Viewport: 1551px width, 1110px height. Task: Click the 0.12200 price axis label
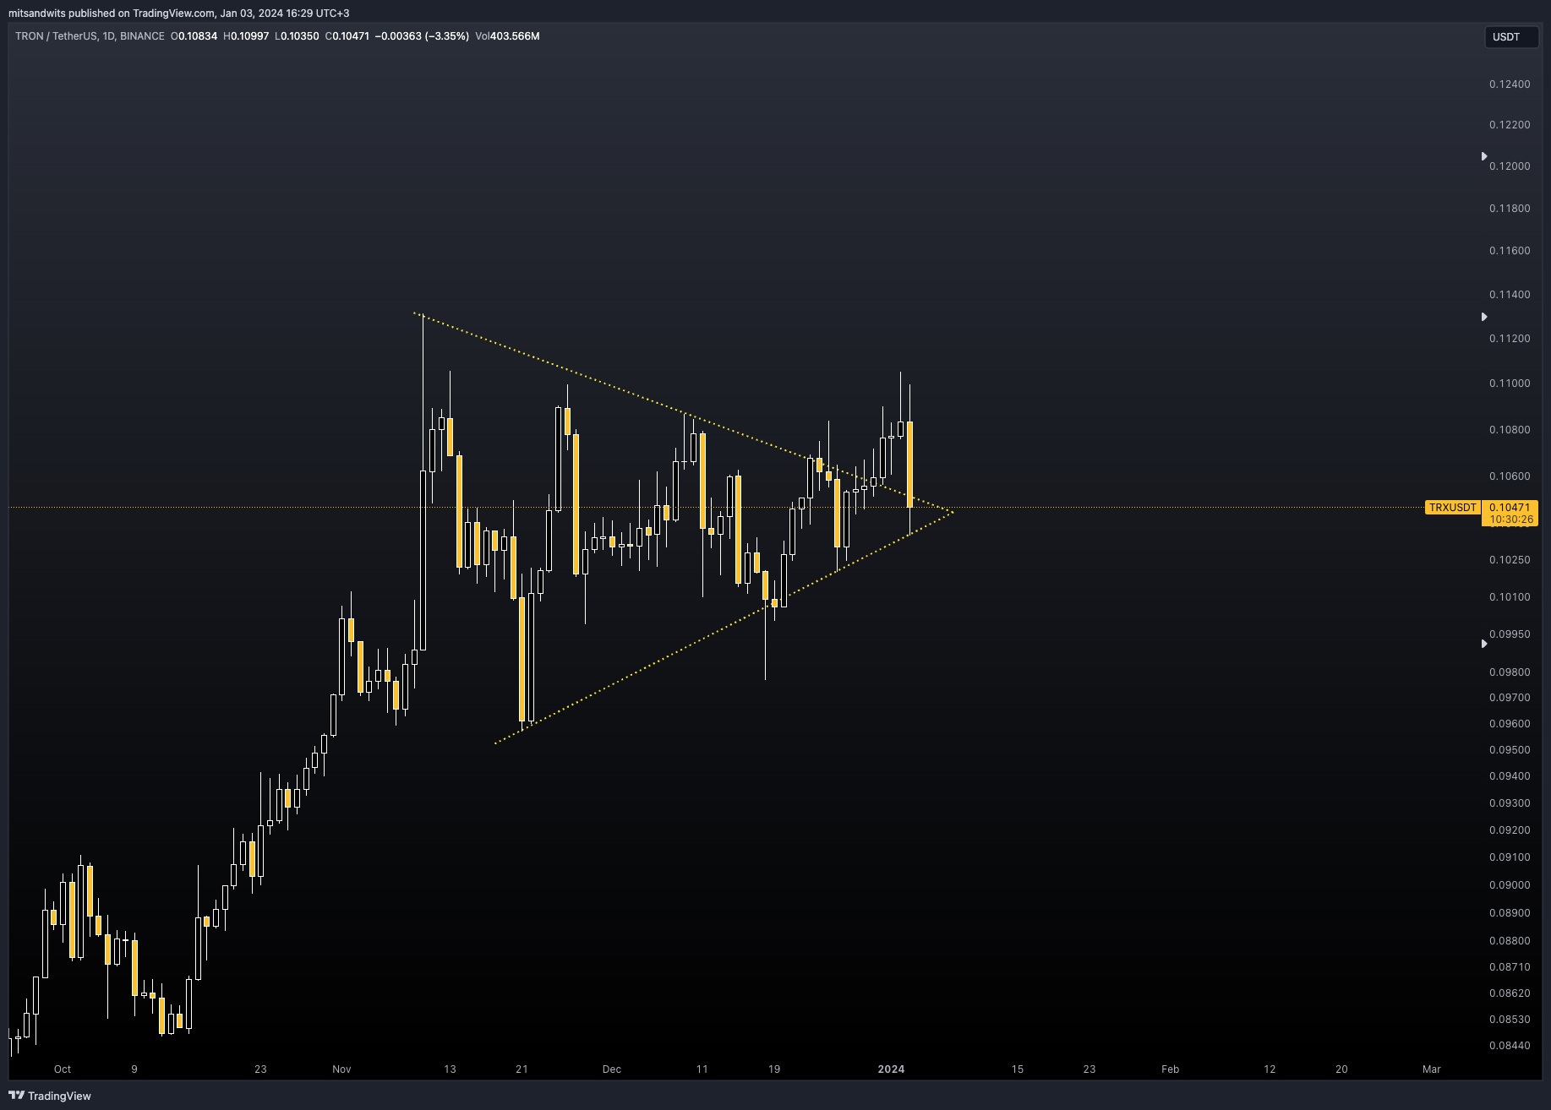(1510, 125)
